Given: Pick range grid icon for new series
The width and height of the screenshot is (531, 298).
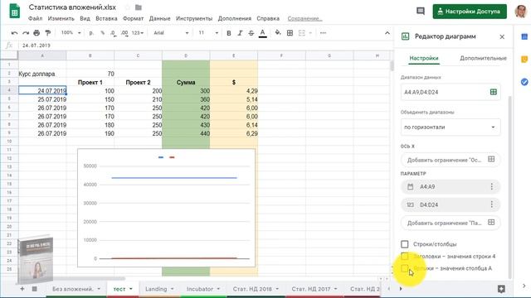Looking at the screenshot, I should point(491,223).
